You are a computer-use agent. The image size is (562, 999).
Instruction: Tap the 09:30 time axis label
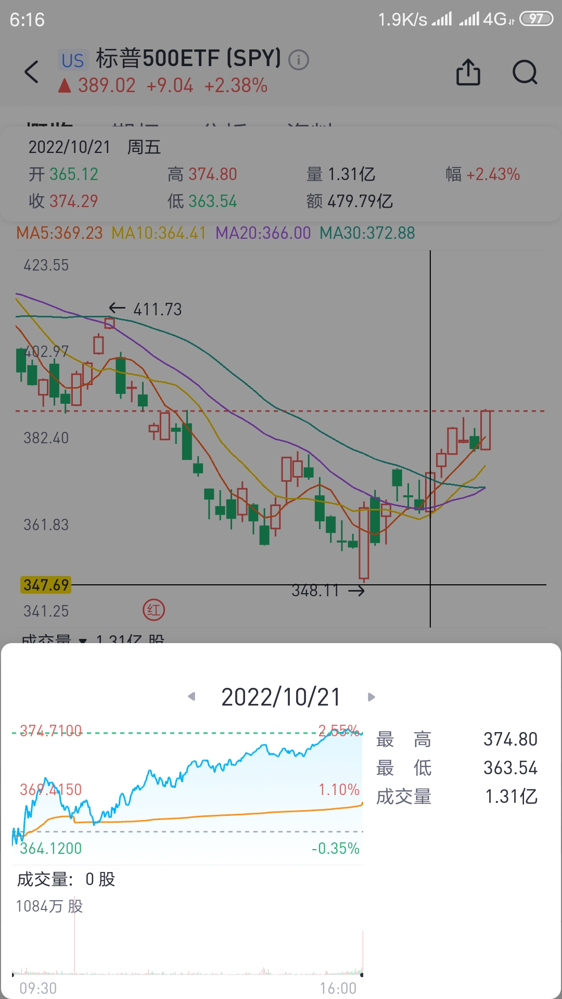[x=38, y=988]
